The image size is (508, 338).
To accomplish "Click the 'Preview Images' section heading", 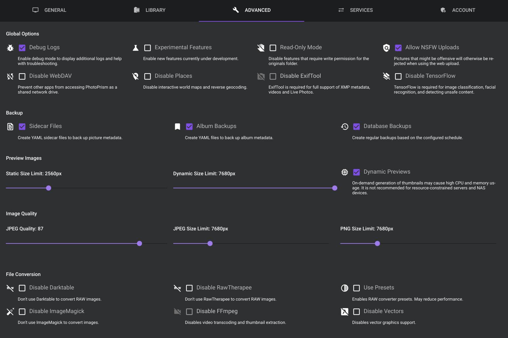I will [24, 158].
